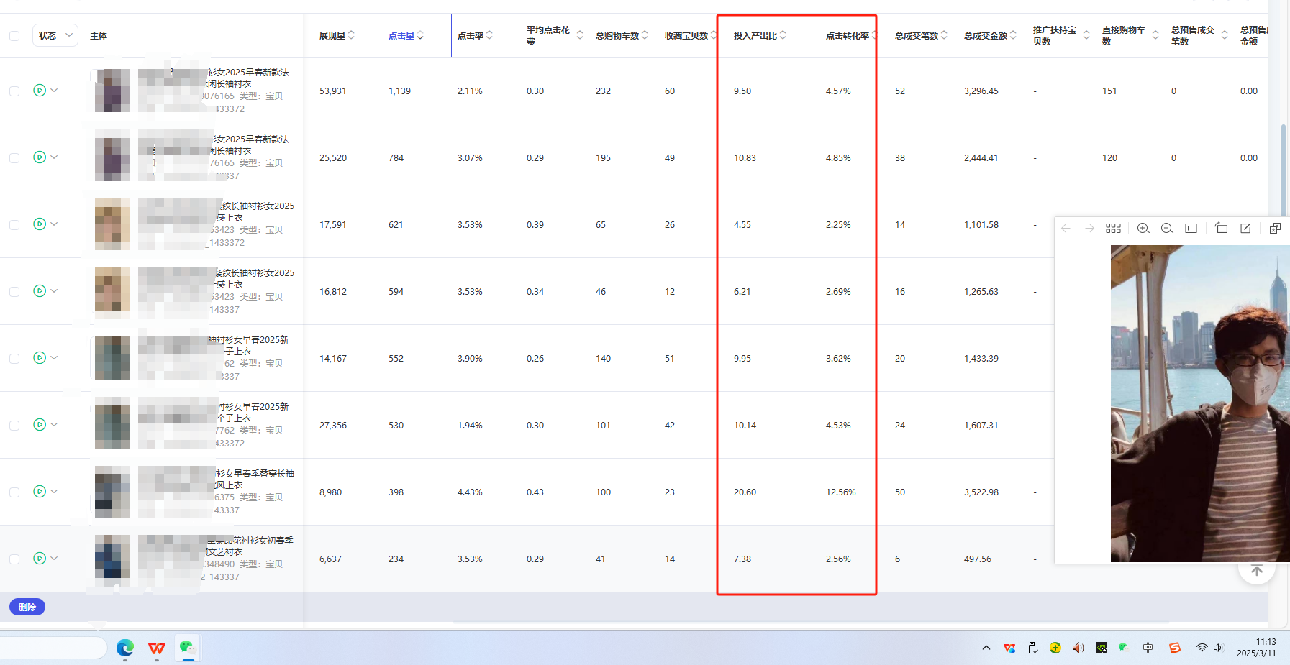The width and height of the screenshot is (1290, 665).
Task: Sort by 点击转化率 column
Action: [x=873, y=35]
